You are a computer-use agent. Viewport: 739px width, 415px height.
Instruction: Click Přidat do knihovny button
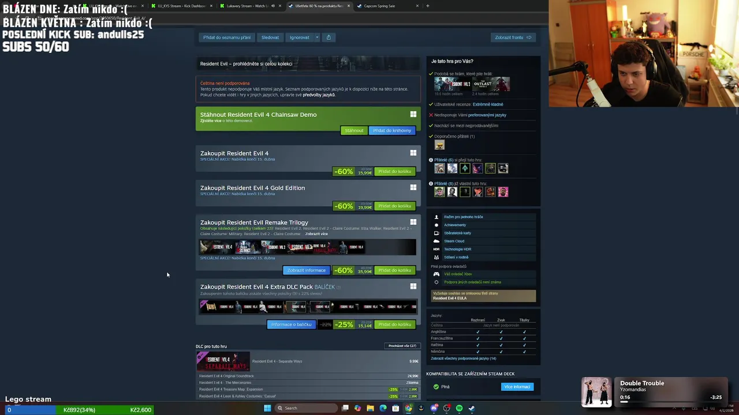tap(392, 130)
